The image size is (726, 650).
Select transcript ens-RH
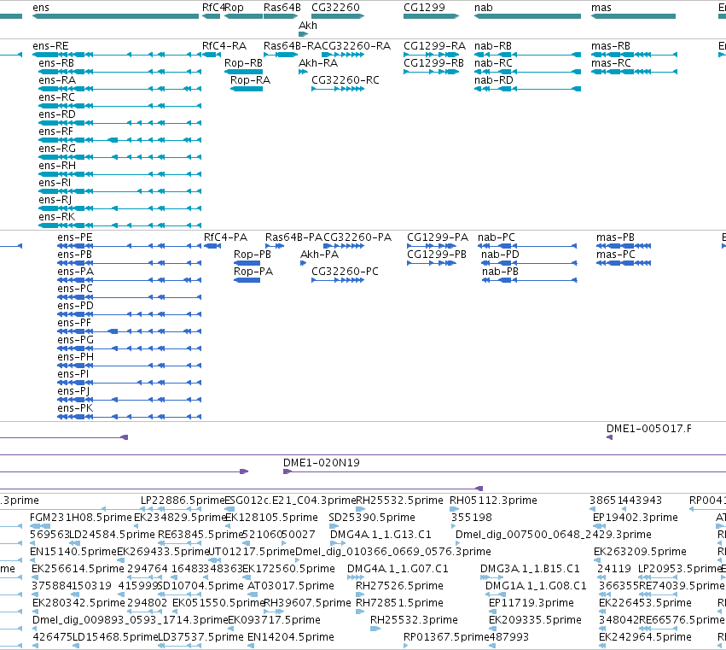click(120, 174)
